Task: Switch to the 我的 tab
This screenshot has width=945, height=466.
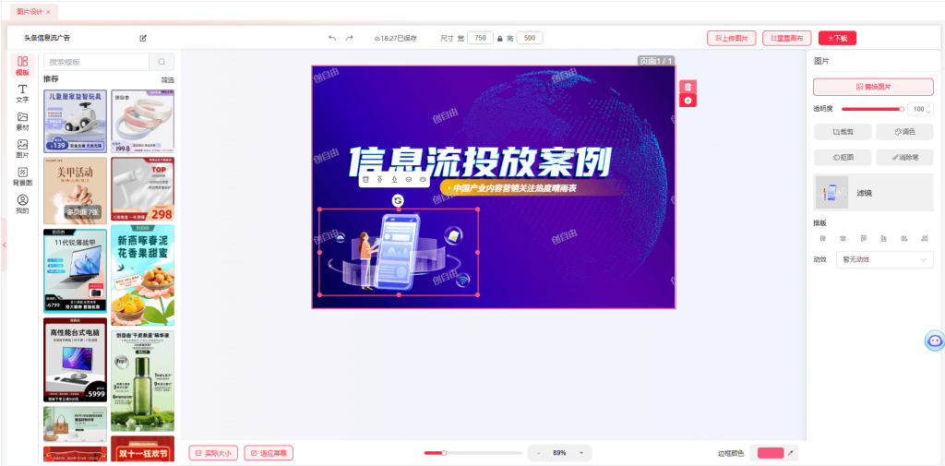Action: (22, 204)
